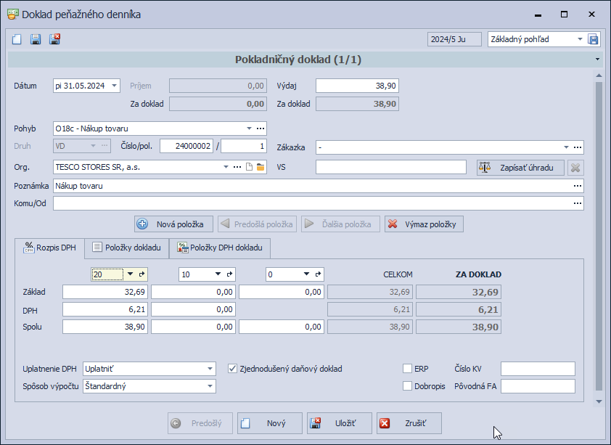Uncheck Zjednodušený daňový doklad checkbox

pos(233,369)
